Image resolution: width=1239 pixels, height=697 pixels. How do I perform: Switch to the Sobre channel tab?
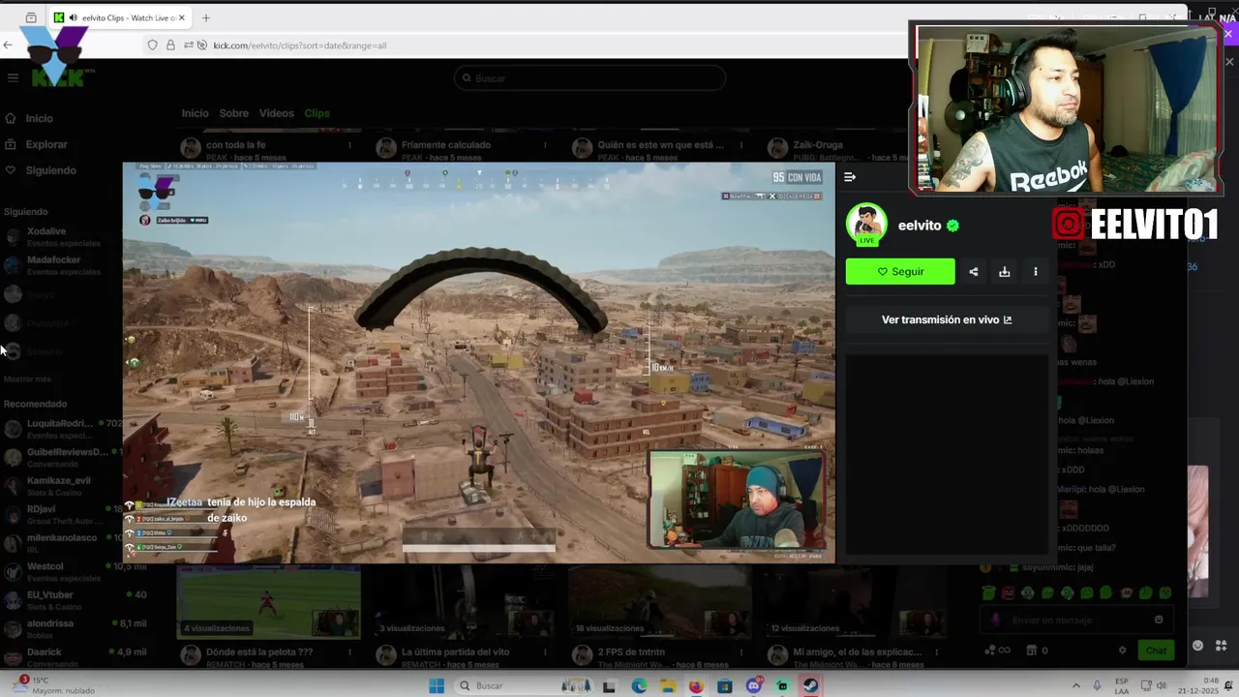[233, 113]
